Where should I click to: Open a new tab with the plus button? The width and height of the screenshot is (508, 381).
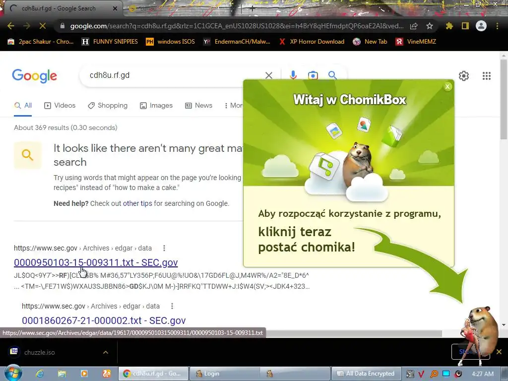coord(252,8)
